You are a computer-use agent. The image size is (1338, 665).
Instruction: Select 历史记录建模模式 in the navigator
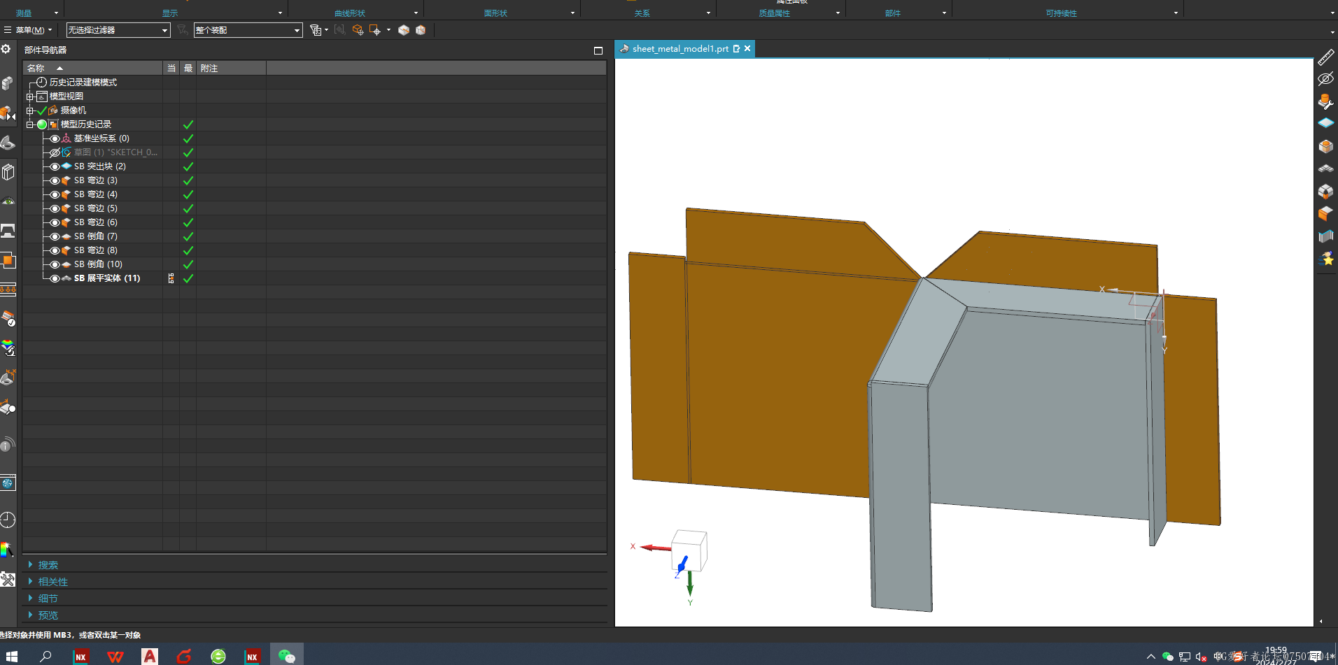(x=83, y=83)
